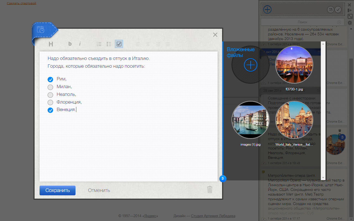Open Студия Артемия Лебедева link

(x=213, y=216)
